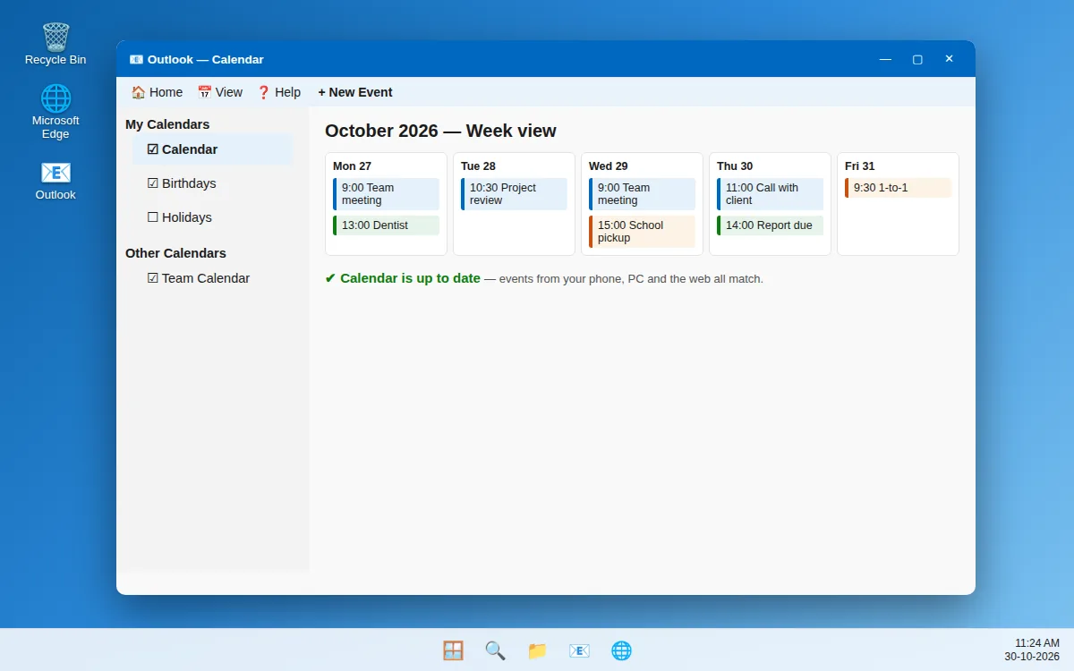Click the Fri 31 day header
This screenshot has height=671, width=1074.
pyautogui.click(x=860, y=166)
